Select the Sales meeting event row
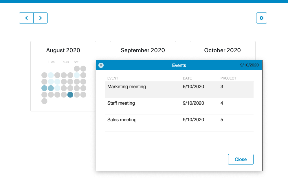Viewport: 288px width, 188px height. click(x=179, y=123)
